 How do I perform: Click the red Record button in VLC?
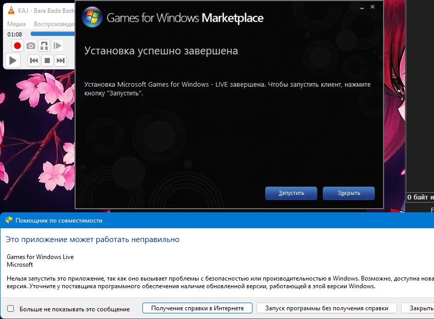pos(17,46)
